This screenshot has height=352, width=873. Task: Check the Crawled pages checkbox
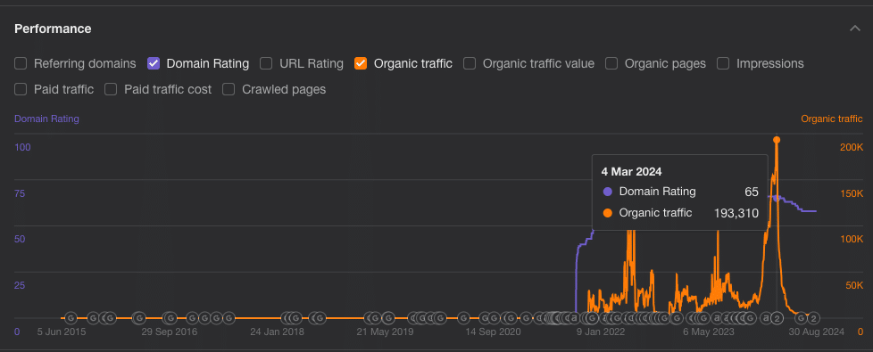(229, 89)
